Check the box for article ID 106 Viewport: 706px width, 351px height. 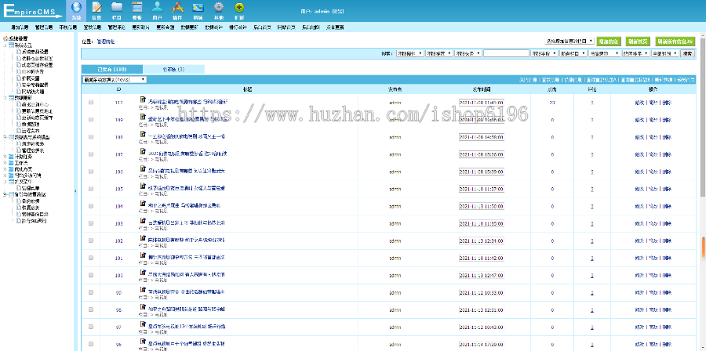pos(91,172)
